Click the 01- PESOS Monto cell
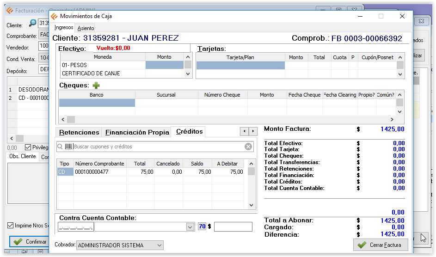Image resolution: width=436 pixels, height=257 pixels. click(164, 65)
